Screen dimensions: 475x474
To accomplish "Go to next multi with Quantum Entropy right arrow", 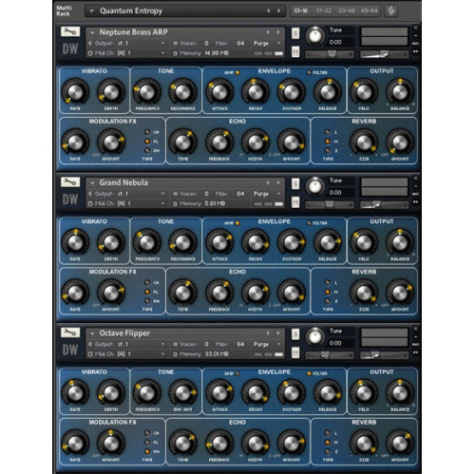I will pos(279,10).
